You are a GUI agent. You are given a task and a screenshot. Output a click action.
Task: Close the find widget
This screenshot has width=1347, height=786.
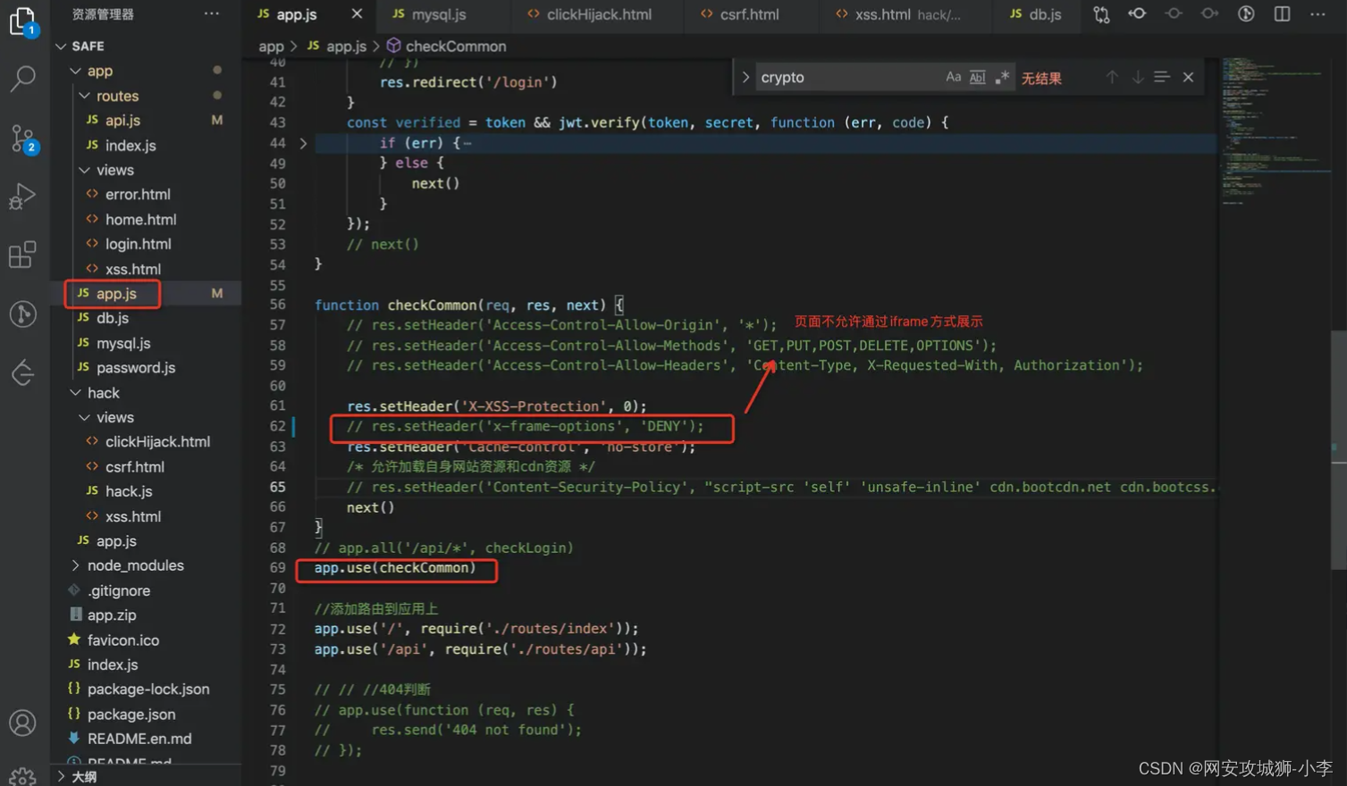[1188, 78]
